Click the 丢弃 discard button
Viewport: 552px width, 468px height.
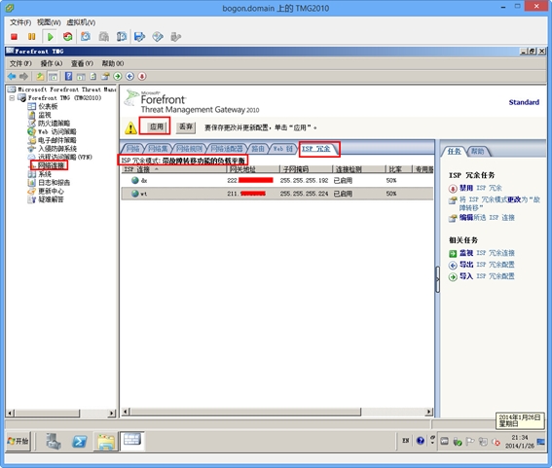click(x=186, y=126)
